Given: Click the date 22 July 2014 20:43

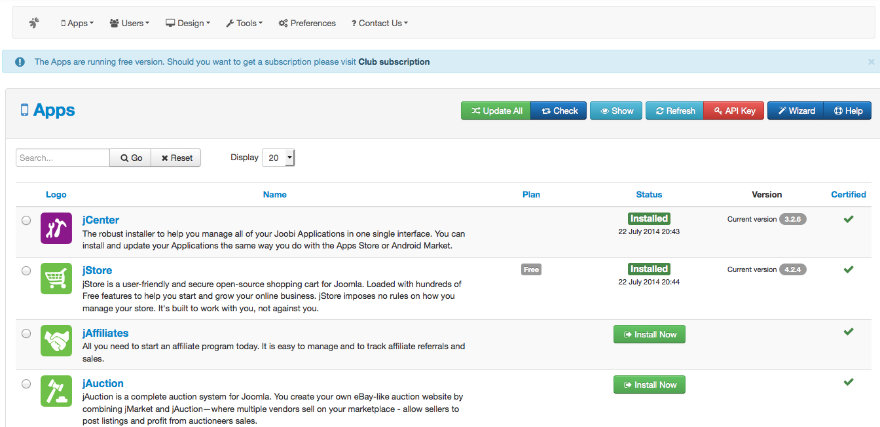Looking at the screenshot, I should (x=650, y=231).
